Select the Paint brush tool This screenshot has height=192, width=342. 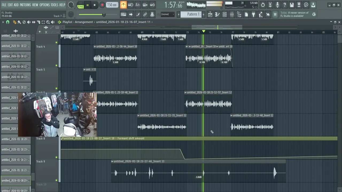click(x=19, y=22)
